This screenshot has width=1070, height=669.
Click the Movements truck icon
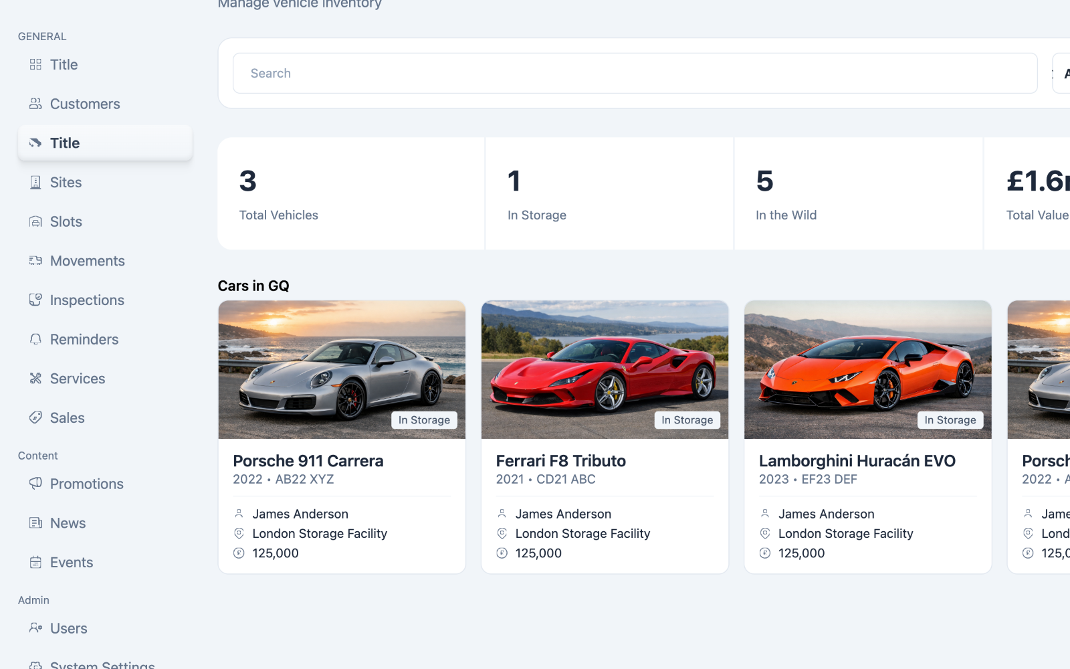point(35,261)
